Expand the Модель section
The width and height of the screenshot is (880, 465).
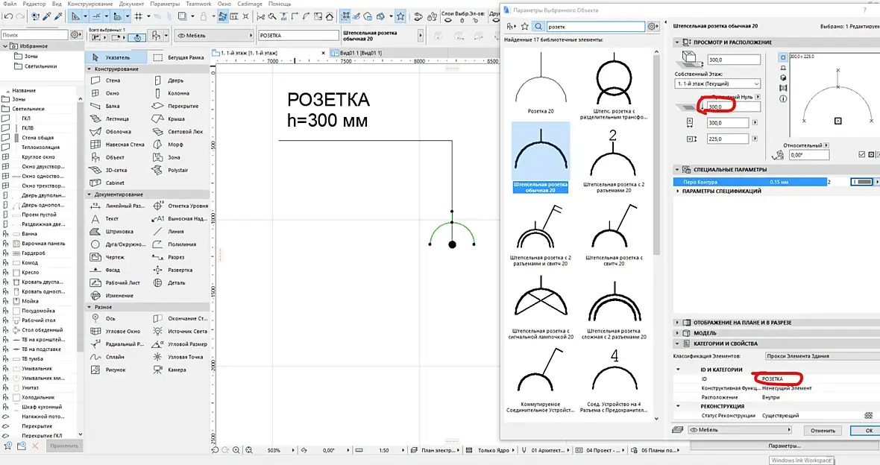coord(705,333)
